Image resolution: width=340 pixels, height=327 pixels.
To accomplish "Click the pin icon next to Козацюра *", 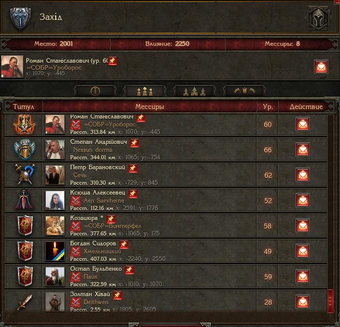I will click(111, 219).
